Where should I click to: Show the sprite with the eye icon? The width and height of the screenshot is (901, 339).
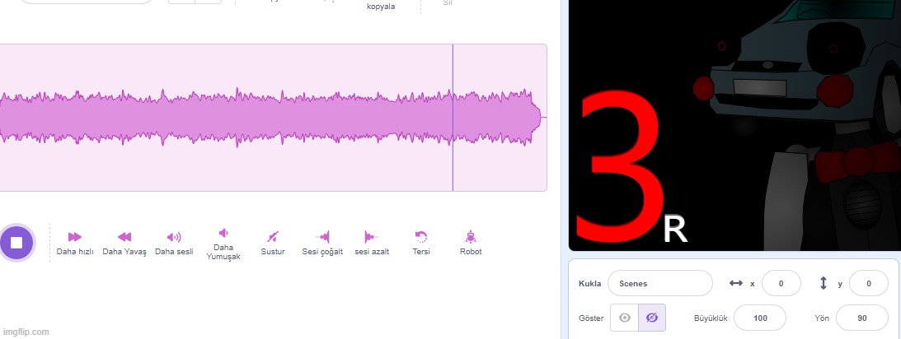pos(624,318)
